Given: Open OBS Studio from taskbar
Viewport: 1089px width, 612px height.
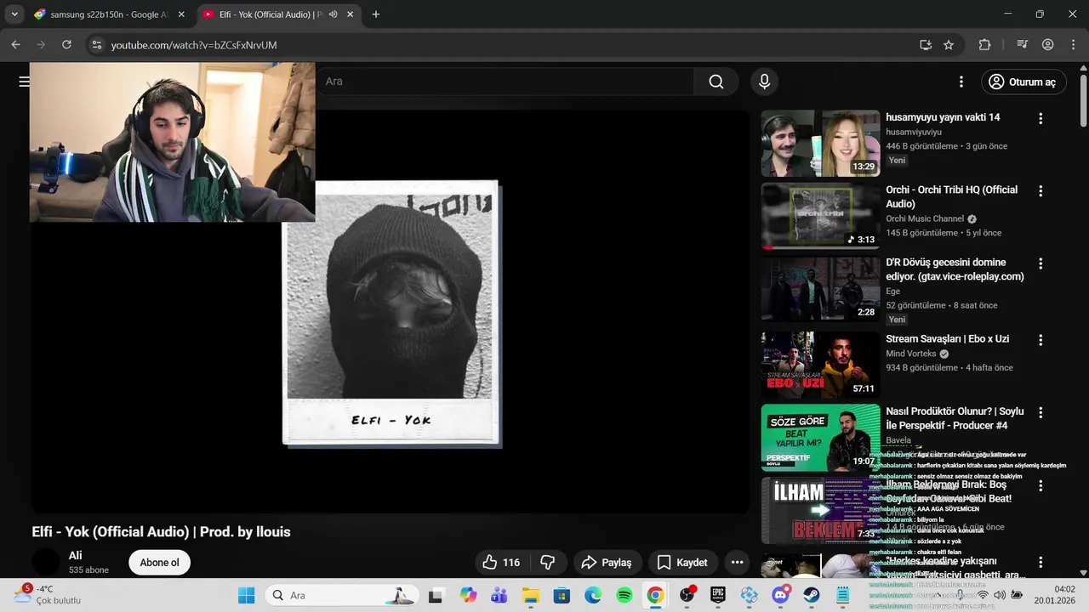Looking at the screenshot, I should click(687, 595).
